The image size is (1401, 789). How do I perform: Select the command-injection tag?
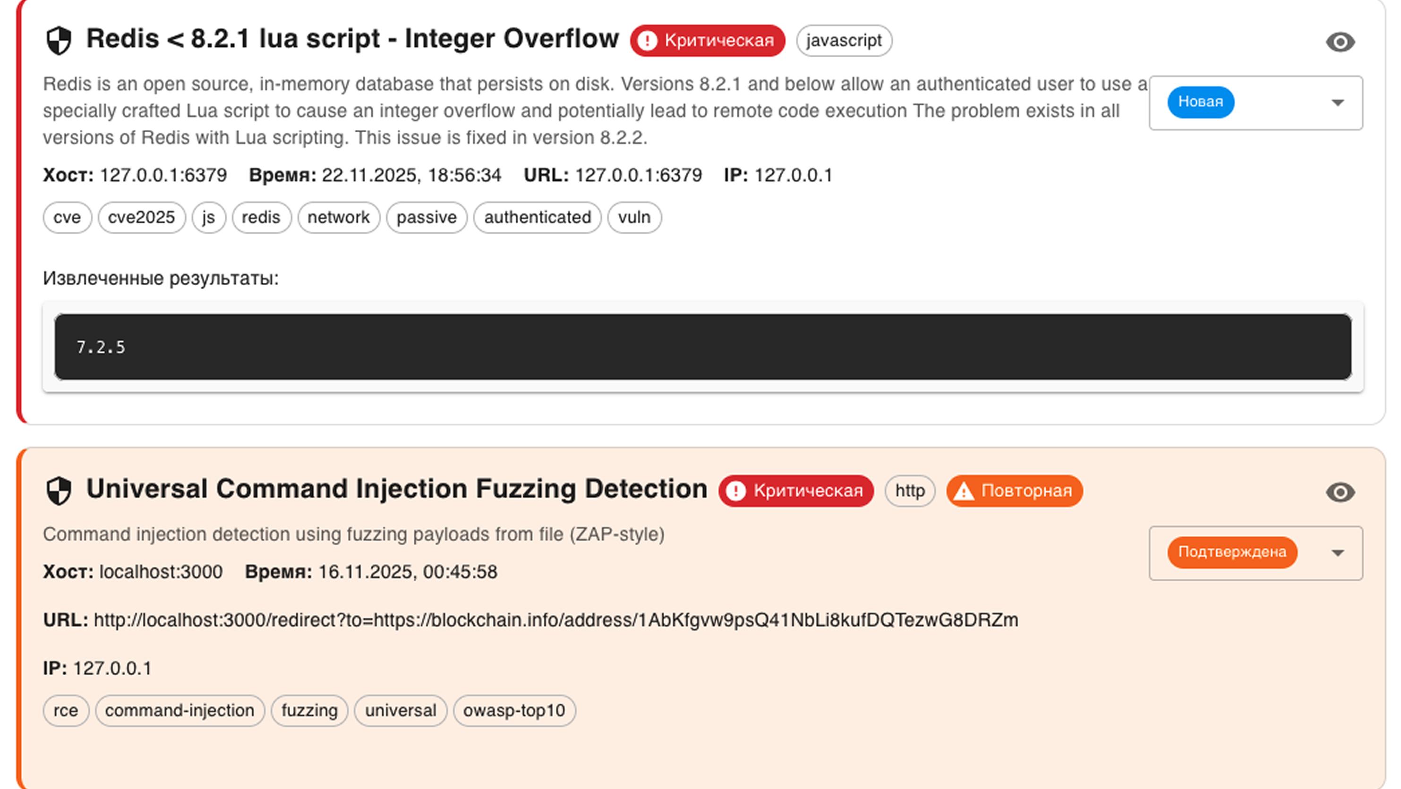(x=179, y=711)
